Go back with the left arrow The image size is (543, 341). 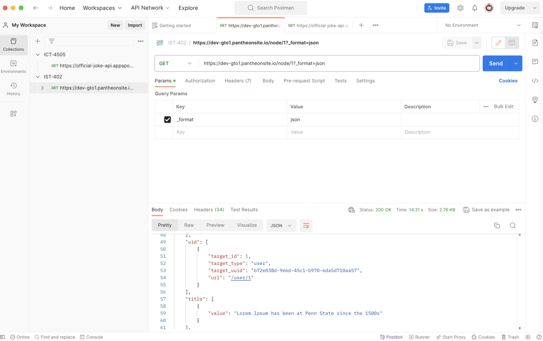[36, 8]
